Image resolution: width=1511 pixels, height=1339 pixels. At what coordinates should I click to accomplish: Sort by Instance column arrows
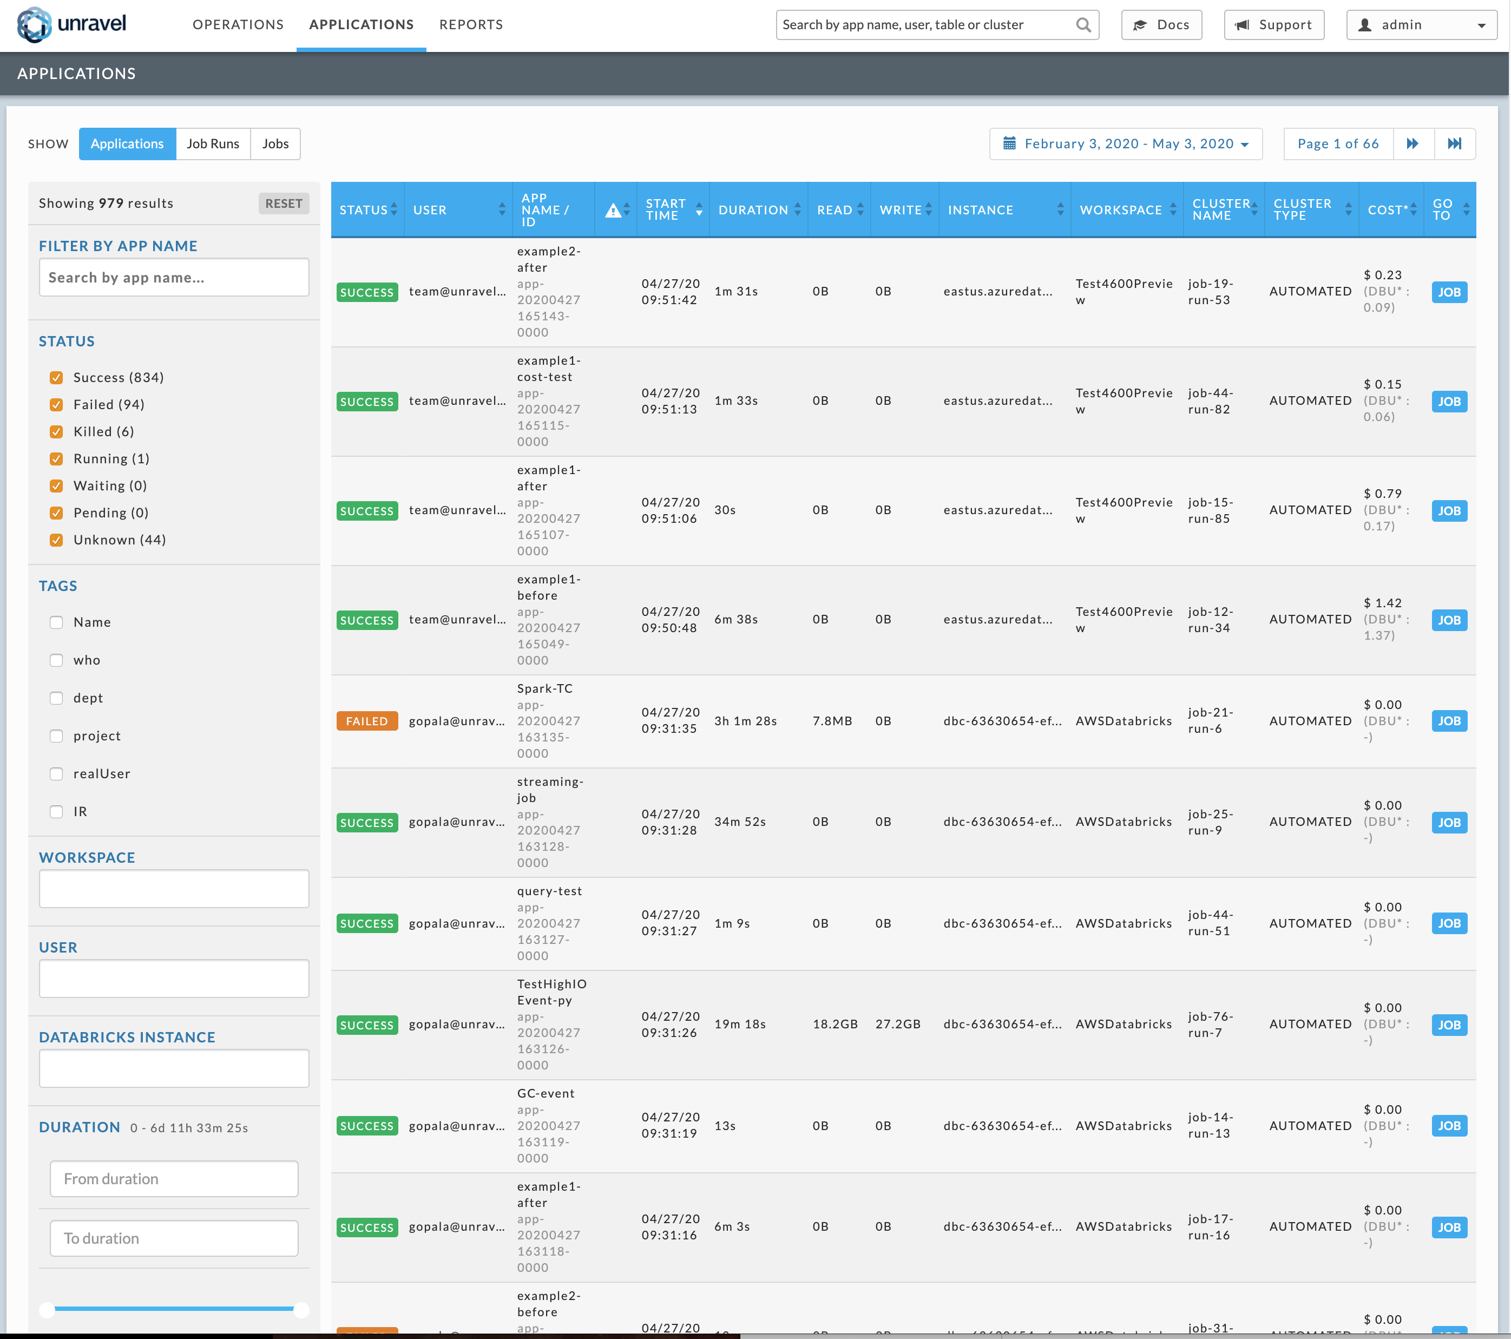(1061, 210)
